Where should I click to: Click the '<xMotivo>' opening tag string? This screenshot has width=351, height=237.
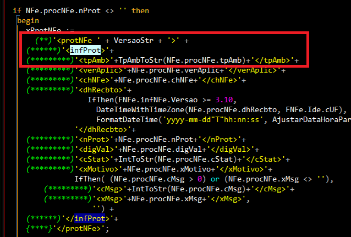click(x=98, y=169)
